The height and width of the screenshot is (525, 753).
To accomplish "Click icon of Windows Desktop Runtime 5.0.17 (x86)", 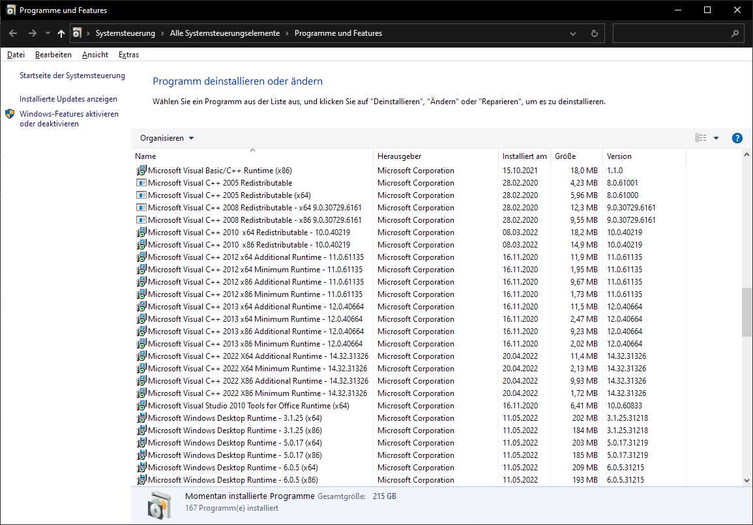I will 141,455.
